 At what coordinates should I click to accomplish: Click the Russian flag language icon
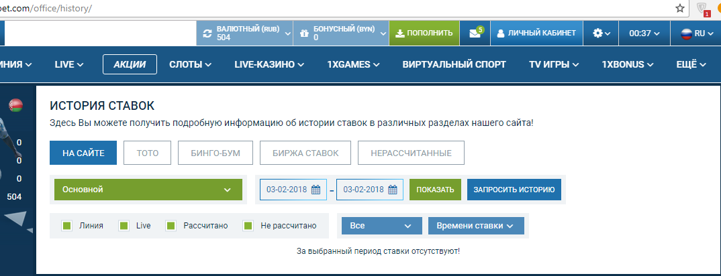(687, 33)
